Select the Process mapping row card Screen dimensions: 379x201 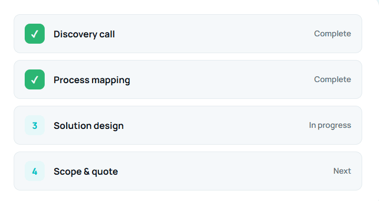(x=188, y=79)
